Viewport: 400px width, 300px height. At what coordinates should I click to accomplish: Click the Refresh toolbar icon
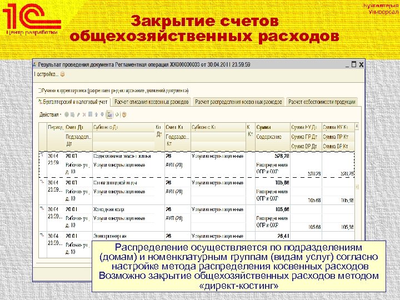(117, 114)
